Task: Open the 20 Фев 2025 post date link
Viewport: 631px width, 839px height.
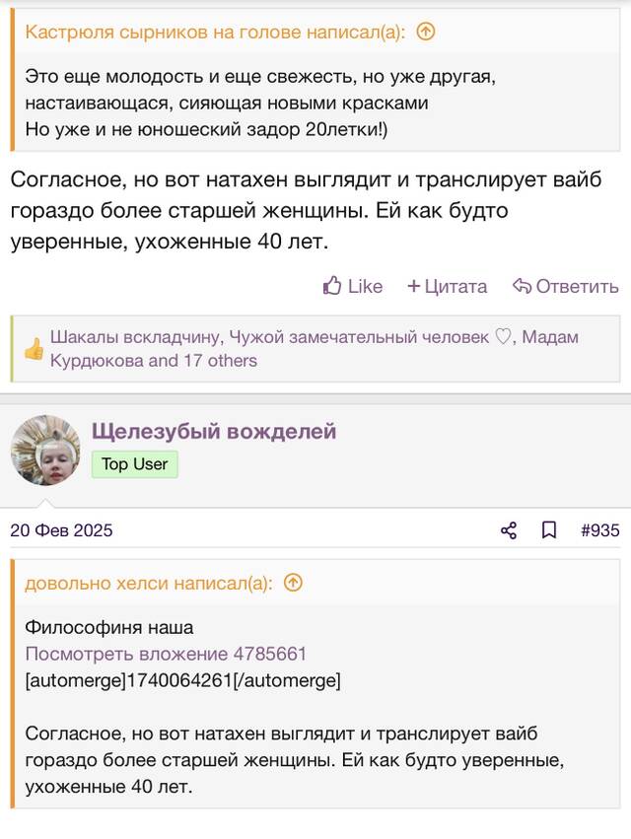Action: click(x=61, y=530)
